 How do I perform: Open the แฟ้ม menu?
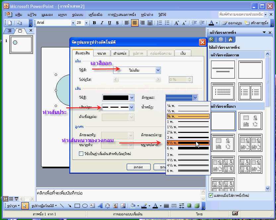click(19, 15)
